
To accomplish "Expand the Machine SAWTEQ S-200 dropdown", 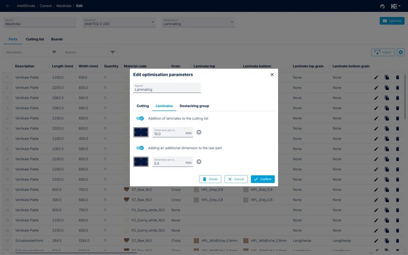I will pos(153,22).
